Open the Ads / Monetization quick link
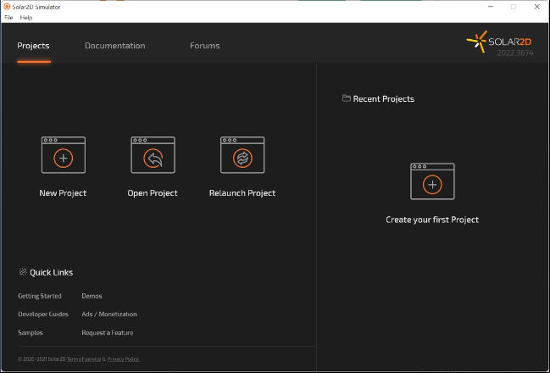This screenshot has width=550, height=373. point(109,314)
